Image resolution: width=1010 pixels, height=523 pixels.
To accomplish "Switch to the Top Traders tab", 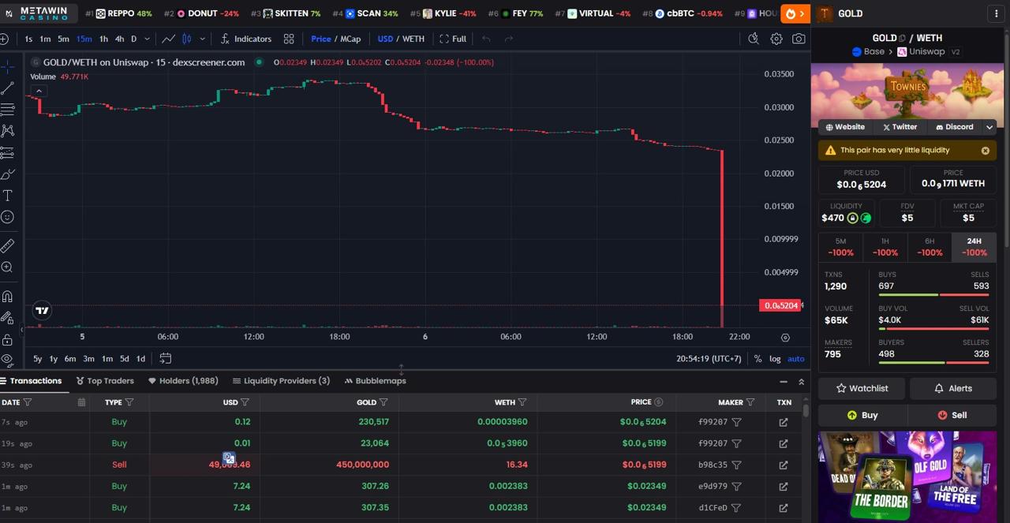I will [105, 381].
